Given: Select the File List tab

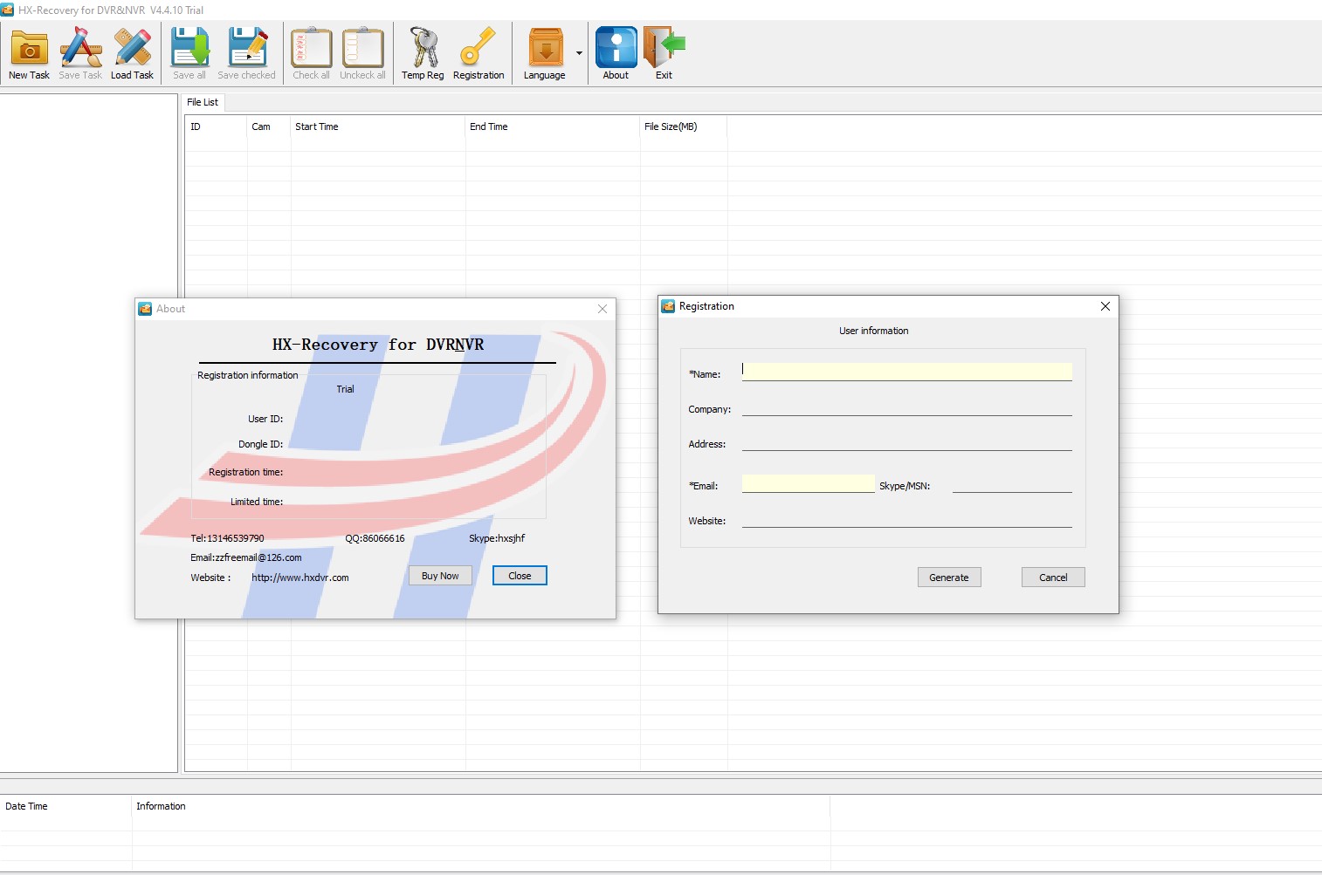Looking at the screenshot, I should click(x=203, y=102).
